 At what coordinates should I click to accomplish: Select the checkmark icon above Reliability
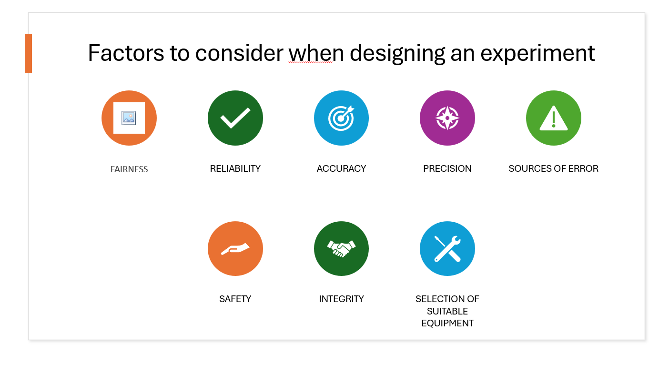point(235,118)
